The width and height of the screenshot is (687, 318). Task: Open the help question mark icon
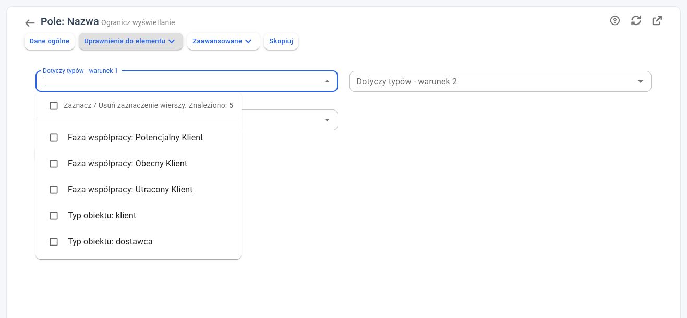click(x=615, y=21)
